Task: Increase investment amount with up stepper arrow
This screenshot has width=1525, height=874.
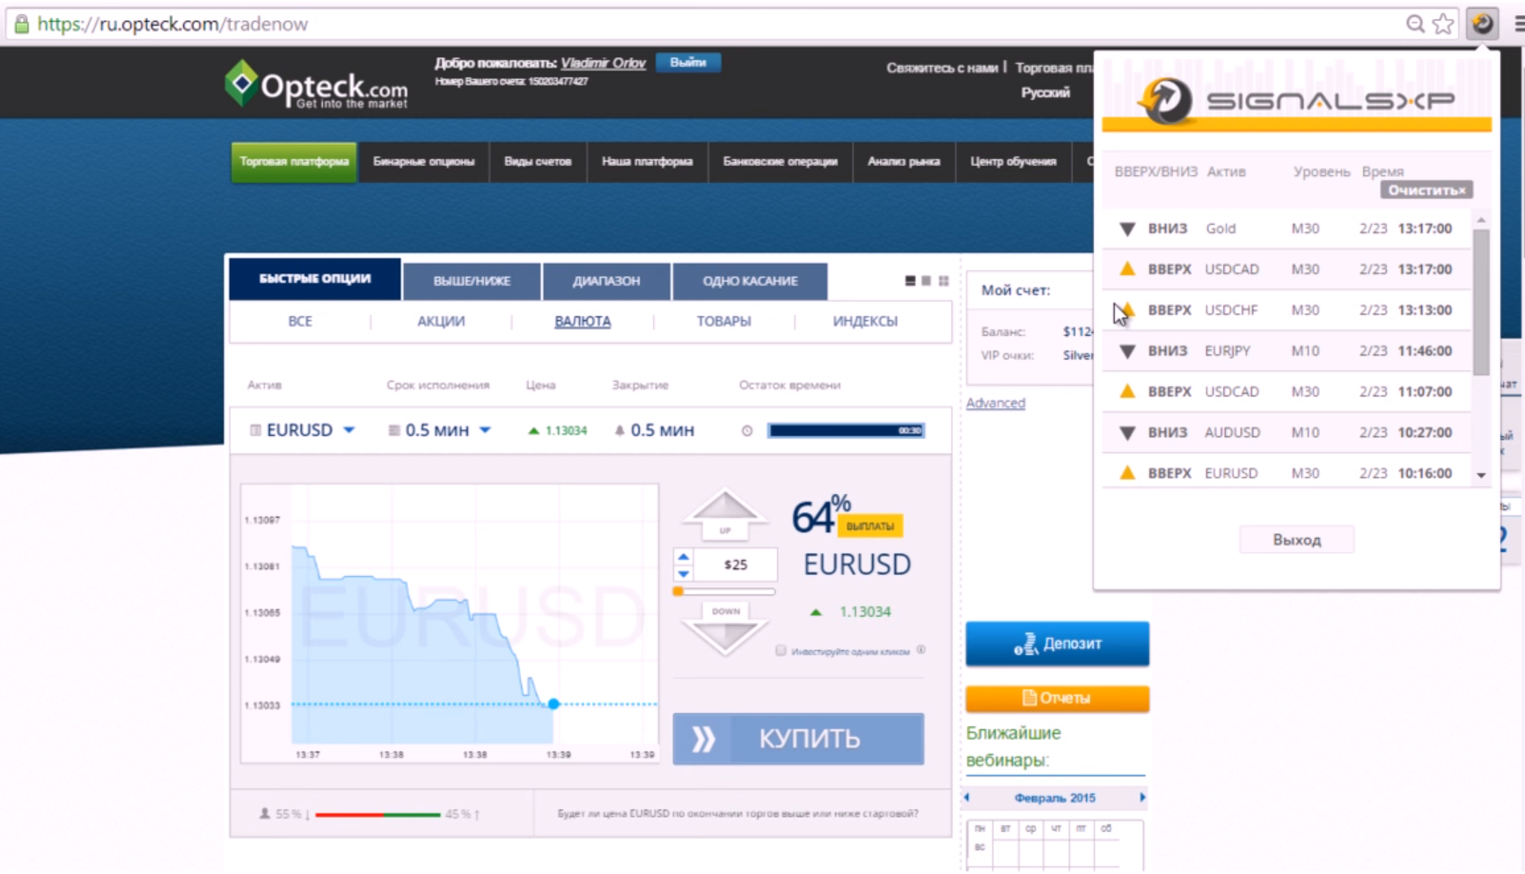Action: pos(684,557)
